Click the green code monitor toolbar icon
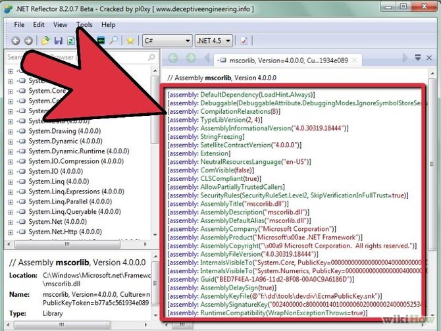The image size is (441, 331). pyautogui.click(x=101, y=41)
